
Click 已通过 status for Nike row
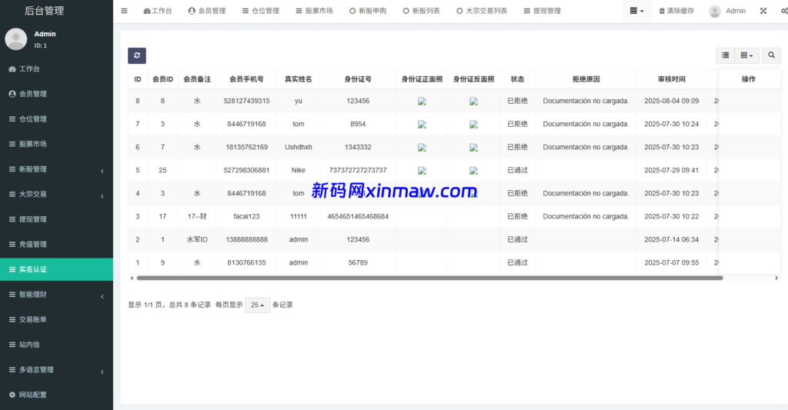coord(517,170)
